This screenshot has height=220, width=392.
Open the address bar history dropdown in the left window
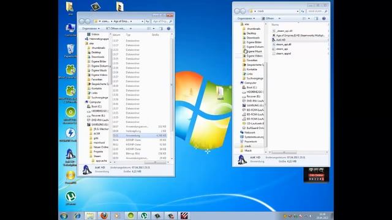[143, 21]
